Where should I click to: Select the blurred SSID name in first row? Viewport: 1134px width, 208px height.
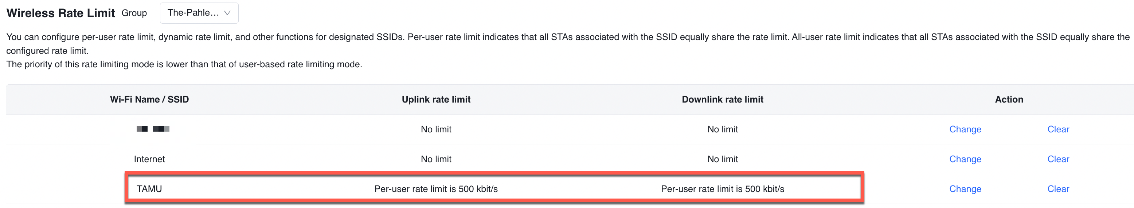[x=153, y=129]
